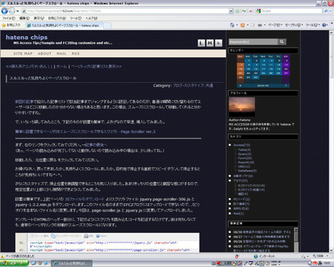Set small font size with S button
The image size is (334, 267).
click(219, 43)
